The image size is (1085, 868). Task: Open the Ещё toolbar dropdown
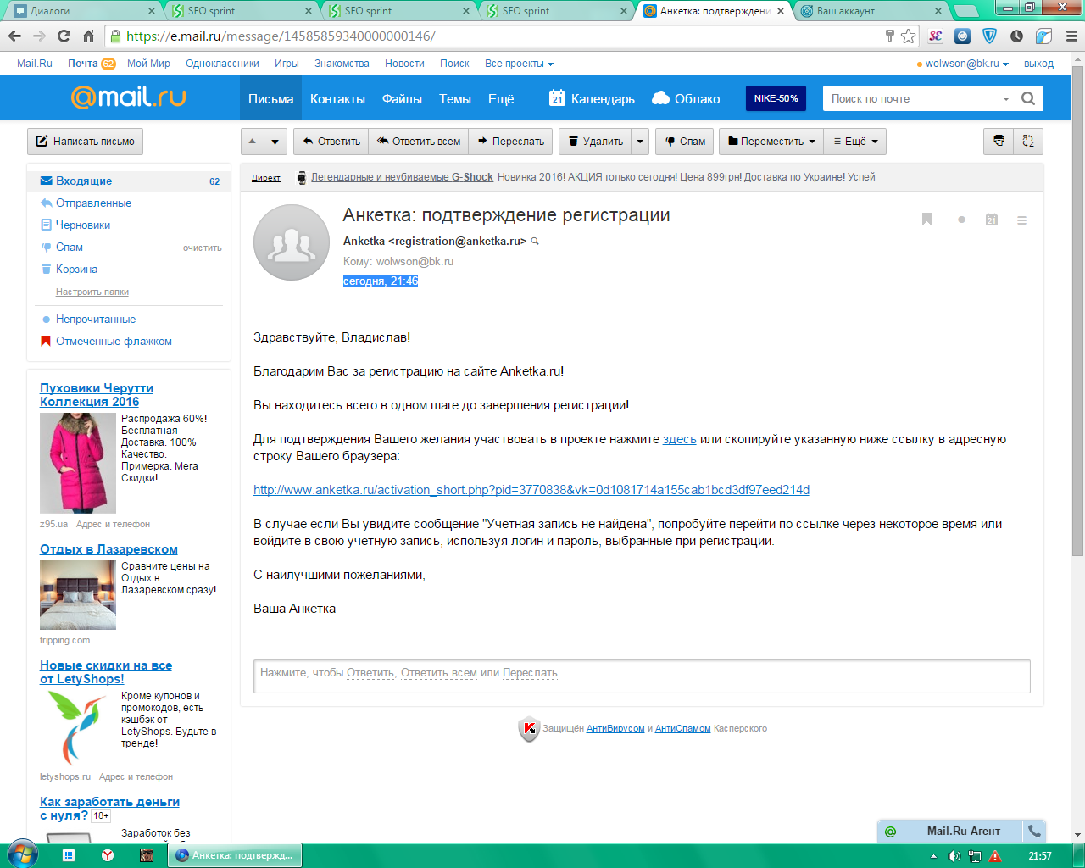pos(855,141)
